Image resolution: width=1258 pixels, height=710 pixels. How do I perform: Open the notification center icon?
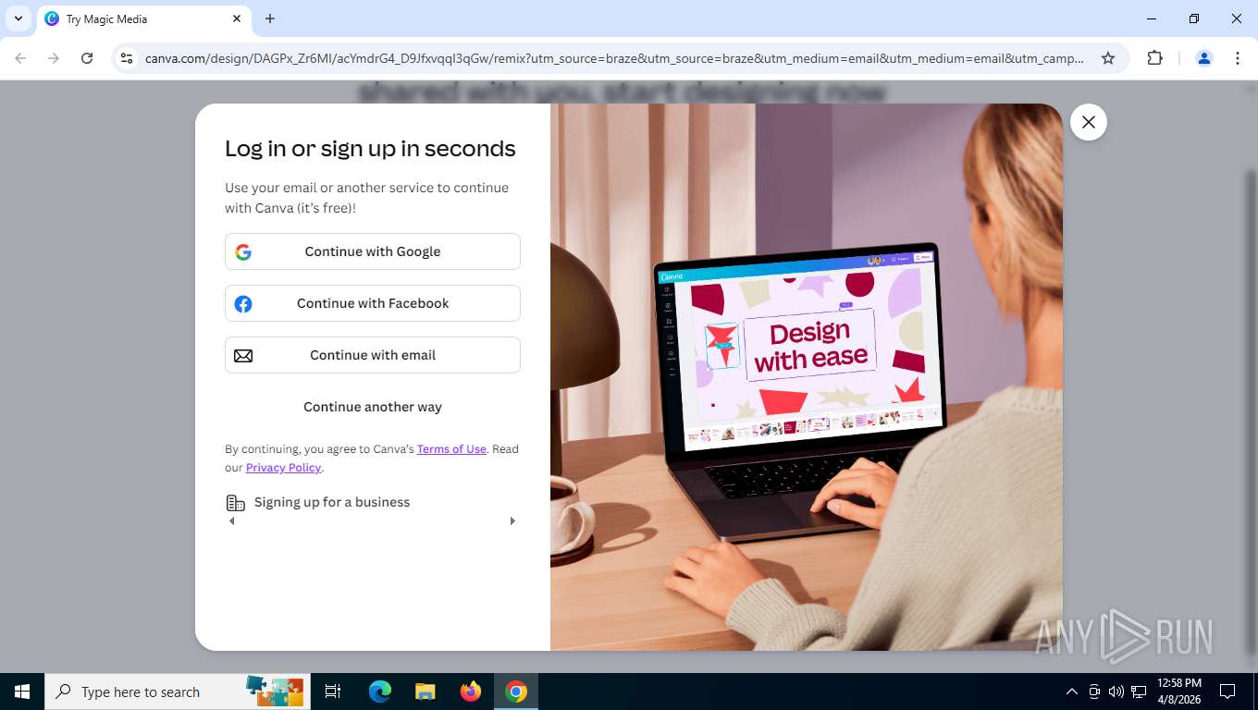(1227, 692)
